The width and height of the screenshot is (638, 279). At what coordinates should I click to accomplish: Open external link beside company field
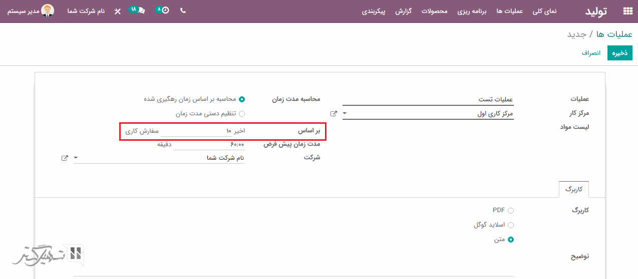coord(65,158)
